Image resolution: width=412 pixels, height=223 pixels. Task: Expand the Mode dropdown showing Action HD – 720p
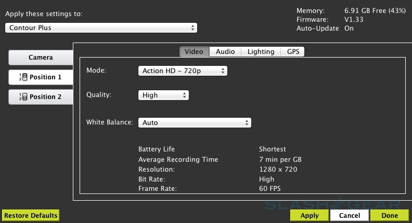183,71
